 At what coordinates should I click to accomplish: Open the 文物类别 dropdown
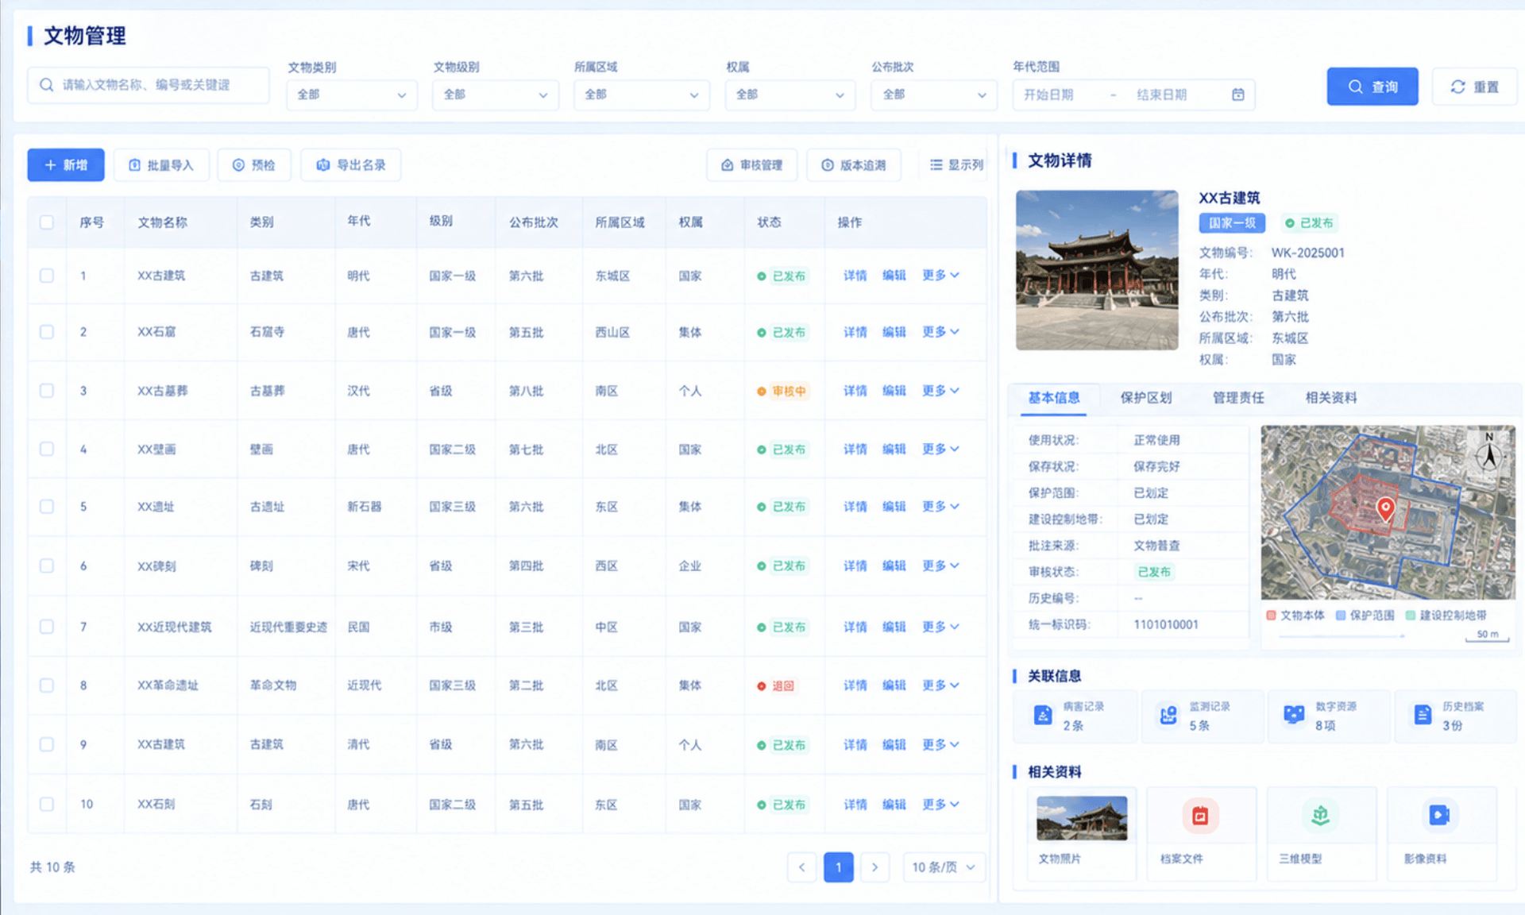352,95
